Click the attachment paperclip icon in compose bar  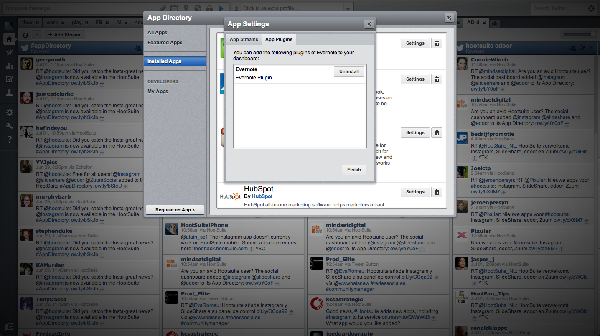[163, 8]
